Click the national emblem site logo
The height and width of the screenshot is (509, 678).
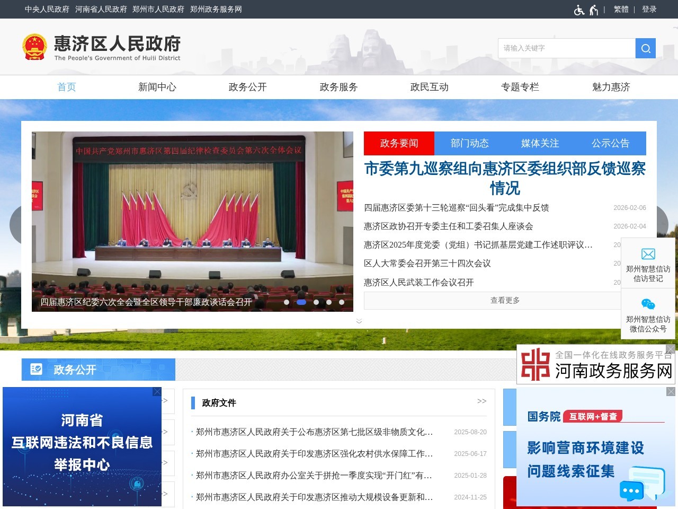(34, 46)
